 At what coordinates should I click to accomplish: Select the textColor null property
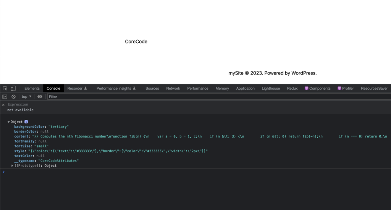tap(29, 156)
